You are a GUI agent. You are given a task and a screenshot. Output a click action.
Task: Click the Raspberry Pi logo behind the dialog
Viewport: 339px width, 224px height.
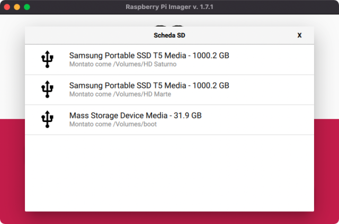(169, 24)
